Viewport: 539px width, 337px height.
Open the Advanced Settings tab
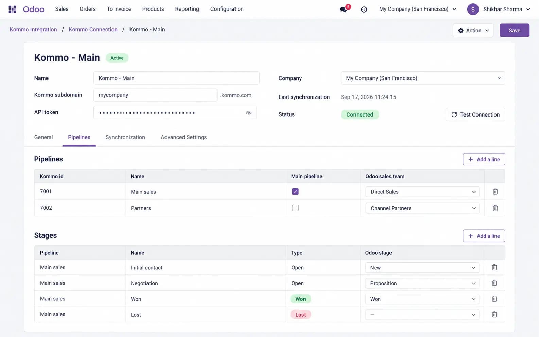tap(184, 137)
